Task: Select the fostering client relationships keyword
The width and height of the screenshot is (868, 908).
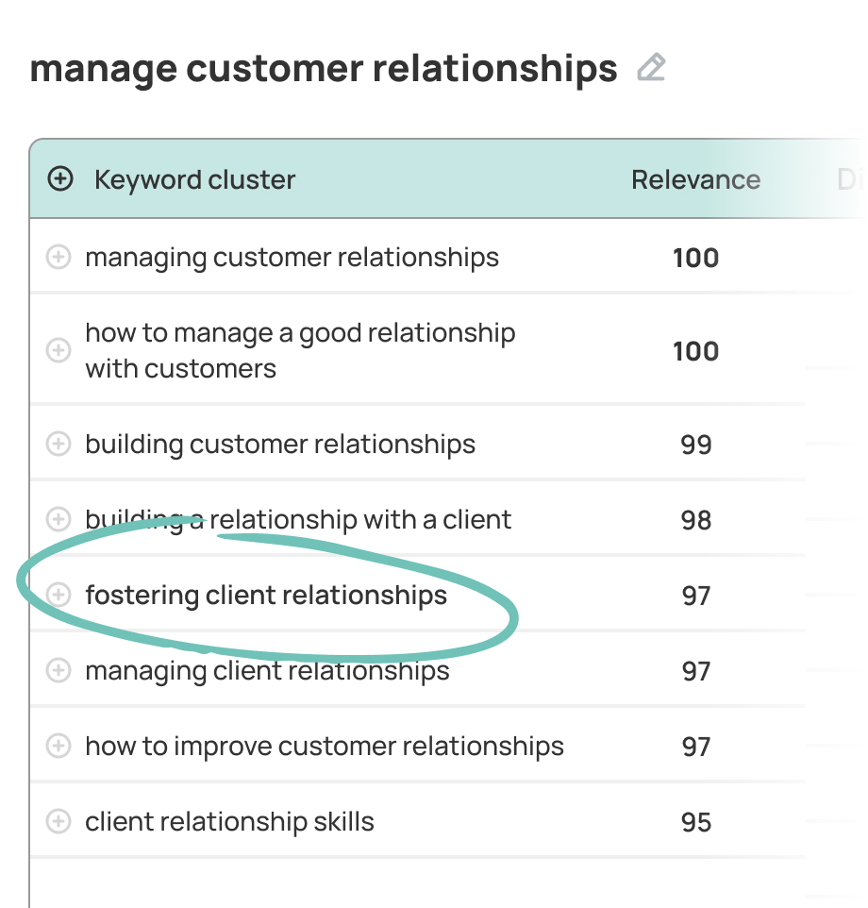Action: 266,595
